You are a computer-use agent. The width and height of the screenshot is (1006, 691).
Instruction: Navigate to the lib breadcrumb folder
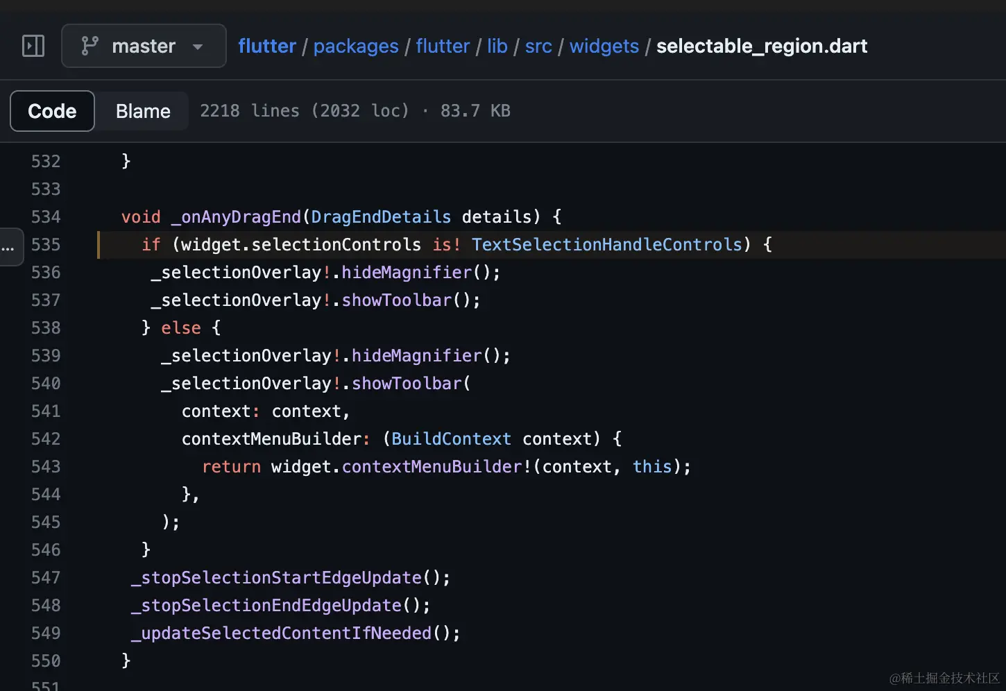point(497,46)
